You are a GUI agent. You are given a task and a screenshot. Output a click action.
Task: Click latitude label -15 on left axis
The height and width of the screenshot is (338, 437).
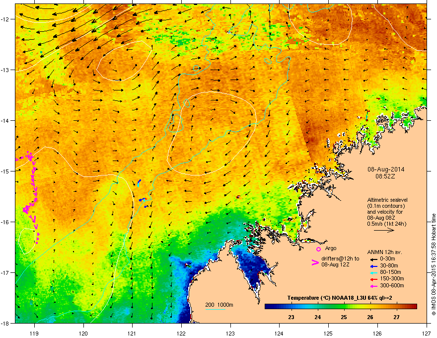pyautogui.click(x=6, y=171)
